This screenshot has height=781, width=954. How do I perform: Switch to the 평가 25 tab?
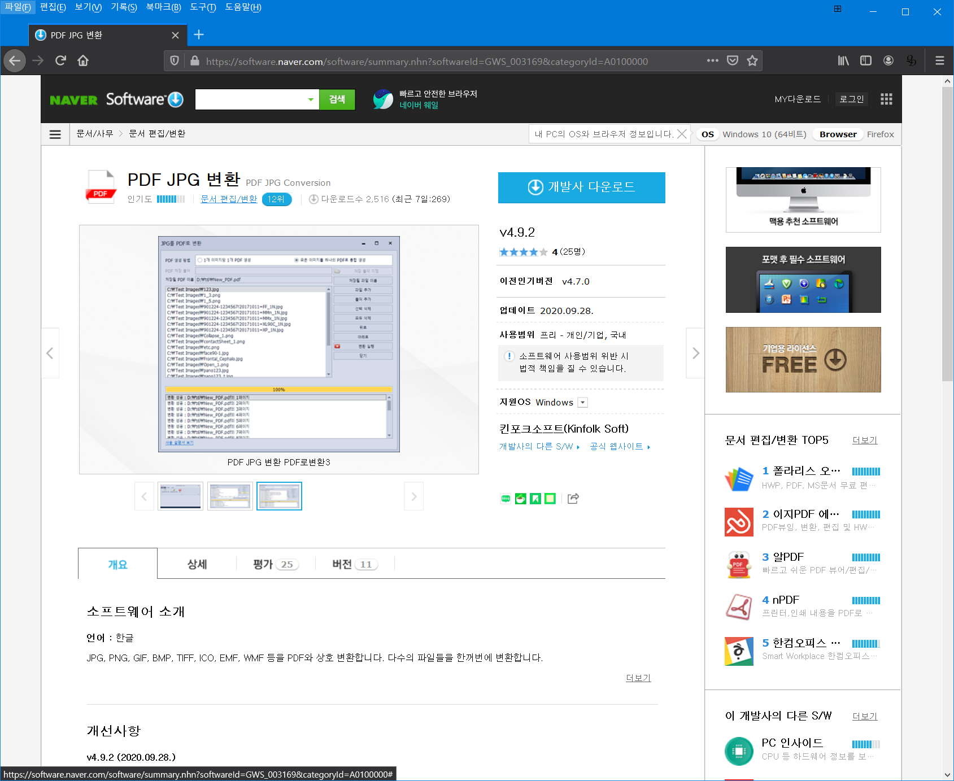276,564
